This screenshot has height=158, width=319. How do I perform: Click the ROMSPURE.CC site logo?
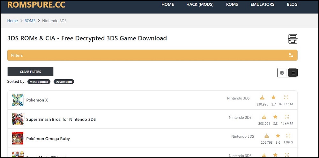coord(36,5)
